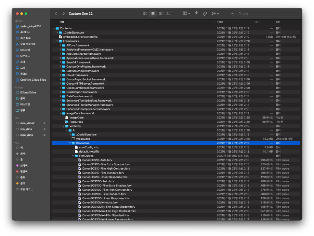Open Music (음악) in sidebar
This screenshot has width=314, height=236.
(23, 62)
